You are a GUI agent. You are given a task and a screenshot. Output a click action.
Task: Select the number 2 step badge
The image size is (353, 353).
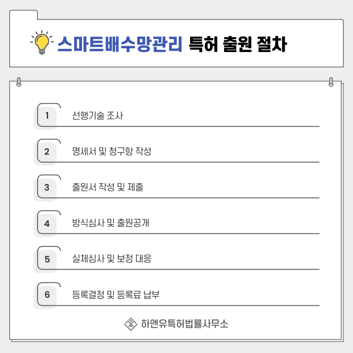(47, 151)
